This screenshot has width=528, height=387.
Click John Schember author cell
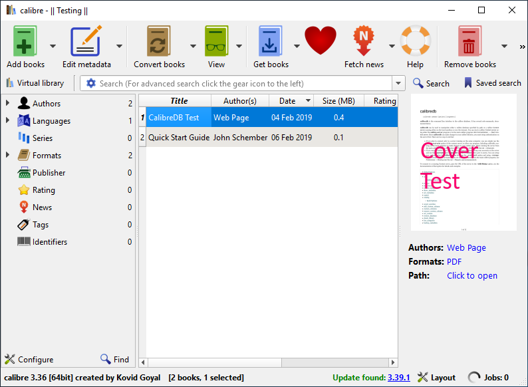click(x=240, y=137)
